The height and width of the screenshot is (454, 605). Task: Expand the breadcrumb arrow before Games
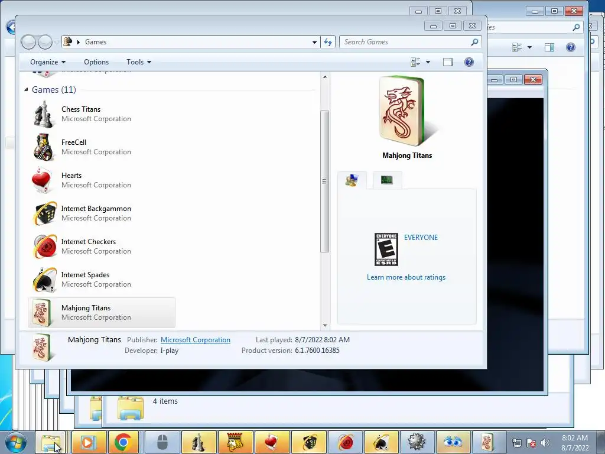pos(79,42)
